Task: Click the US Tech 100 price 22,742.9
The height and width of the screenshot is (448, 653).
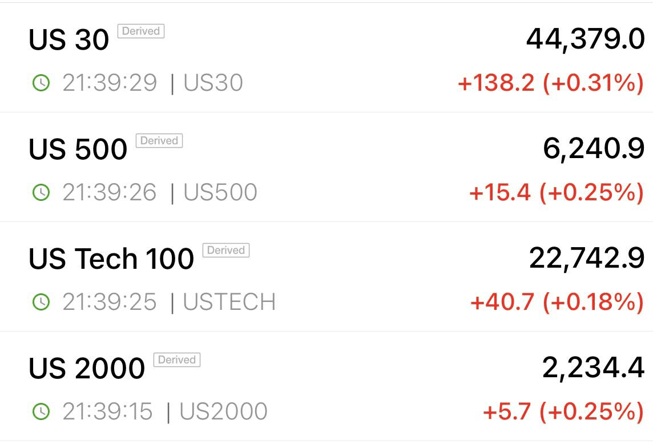Action: click(x=587, y=259)
